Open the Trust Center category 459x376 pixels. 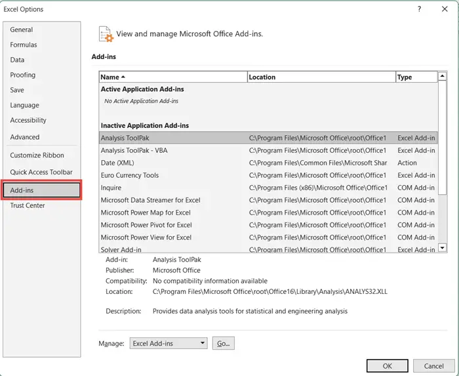point(28,205)
